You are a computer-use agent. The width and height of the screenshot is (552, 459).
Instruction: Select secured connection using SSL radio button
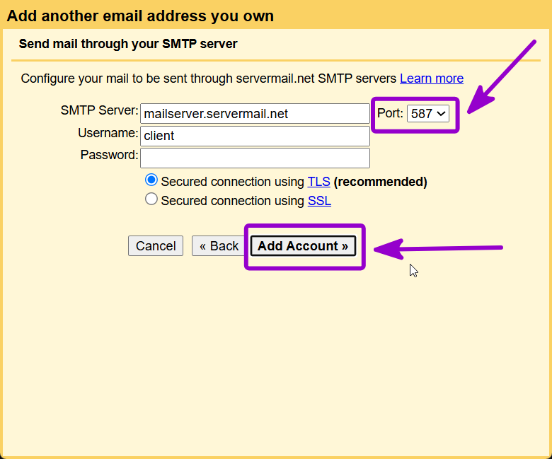(x=151, y=199)
